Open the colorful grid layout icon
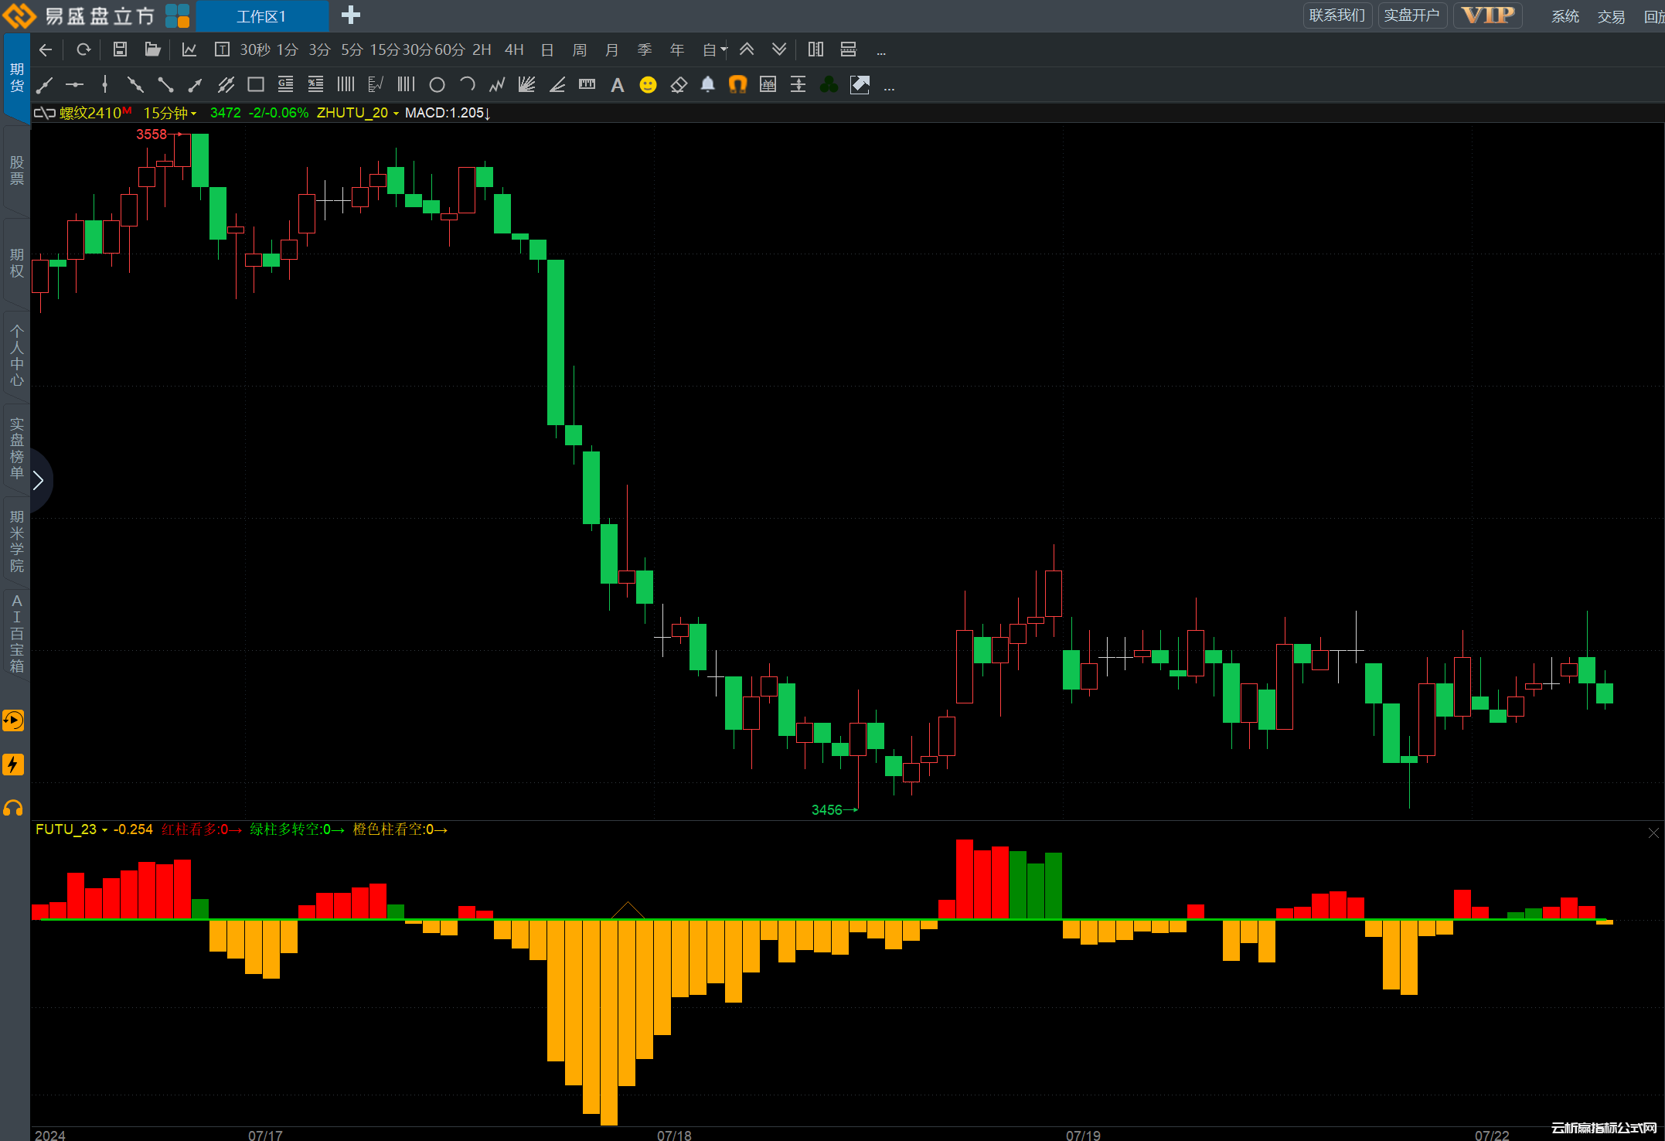 coord(178,15)
